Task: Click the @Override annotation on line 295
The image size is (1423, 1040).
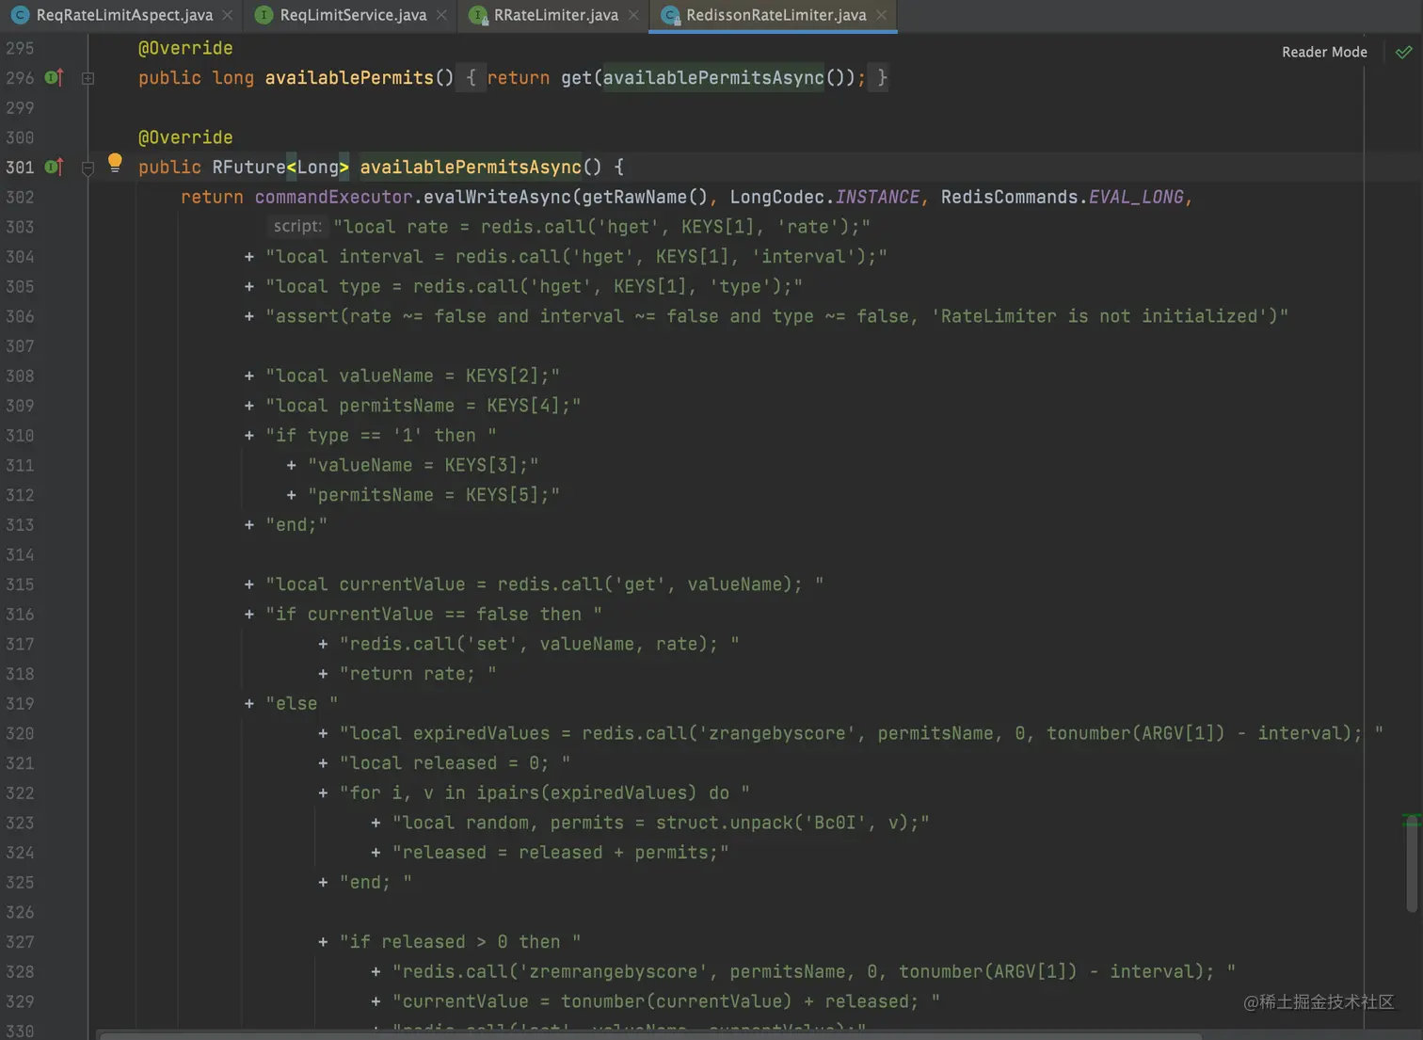Action: (185, 48)
